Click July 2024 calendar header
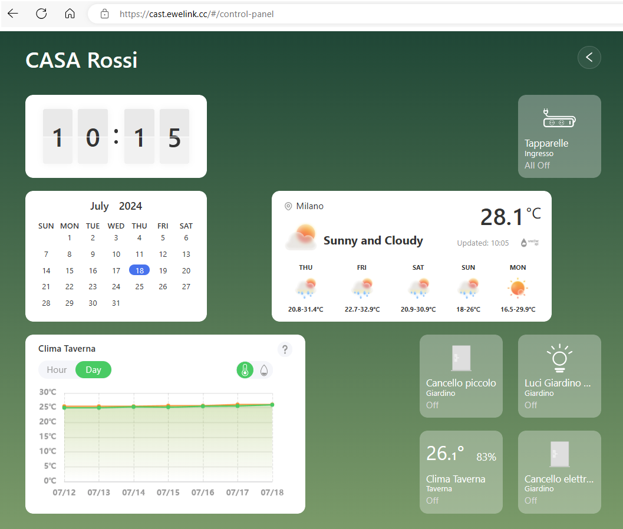The width and height of the screenshot is (623, 529). coord(116,206)
